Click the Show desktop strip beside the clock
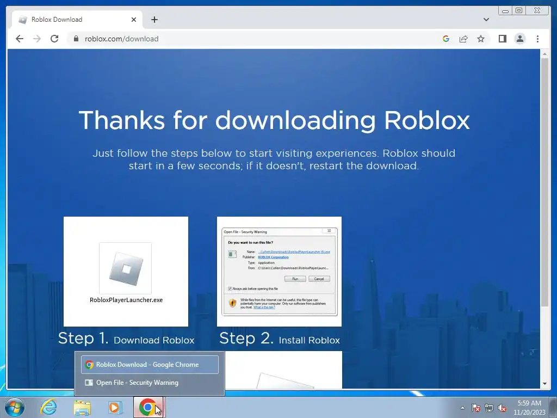Screen dimensions: 557x418 pyautogui.click(x=553, y=407)
